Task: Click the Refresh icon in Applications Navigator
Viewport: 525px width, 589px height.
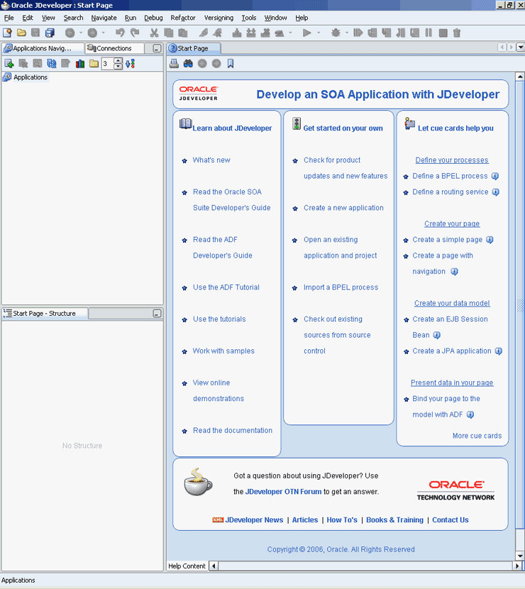Action: pos(52,63)
